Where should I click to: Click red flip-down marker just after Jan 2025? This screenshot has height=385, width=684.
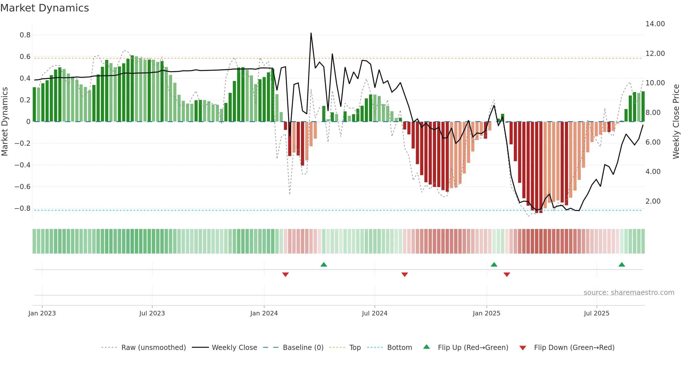click(507, 274)
